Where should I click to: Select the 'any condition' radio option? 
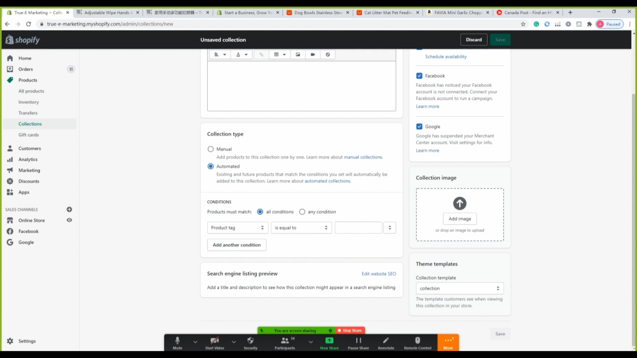(302, 212)
